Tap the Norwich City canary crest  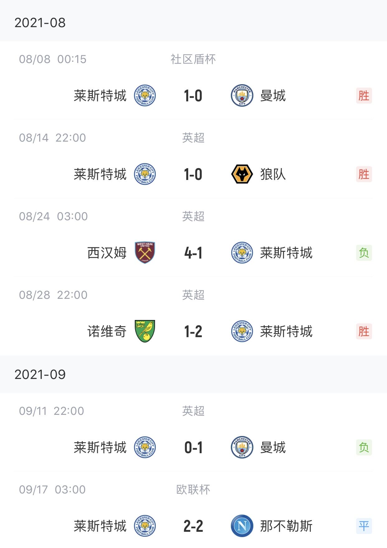[145, 331]
